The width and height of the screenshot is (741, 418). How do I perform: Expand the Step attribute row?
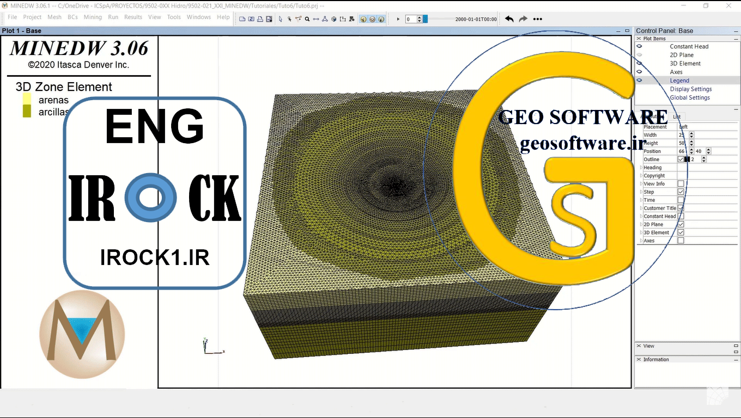641,192
